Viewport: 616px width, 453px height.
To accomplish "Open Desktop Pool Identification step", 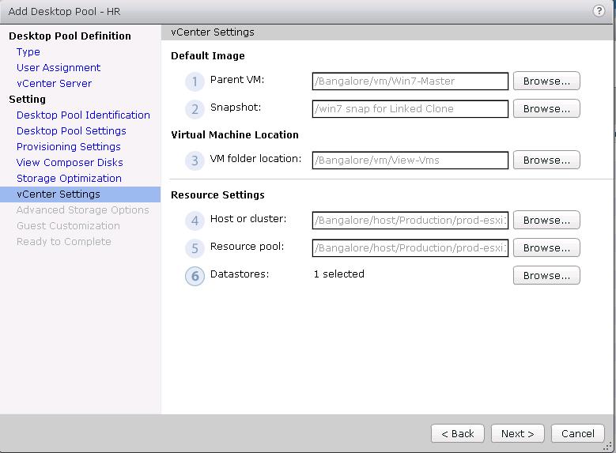I will pyautogui.click(x=83, y=115).
